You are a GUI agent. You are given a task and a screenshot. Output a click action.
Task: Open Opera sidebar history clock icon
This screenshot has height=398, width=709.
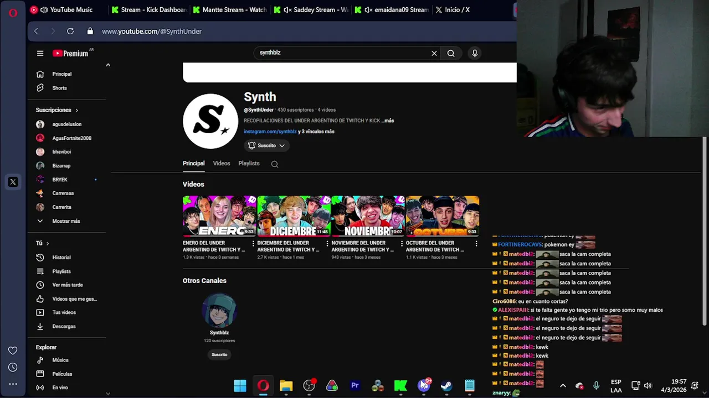13,367
